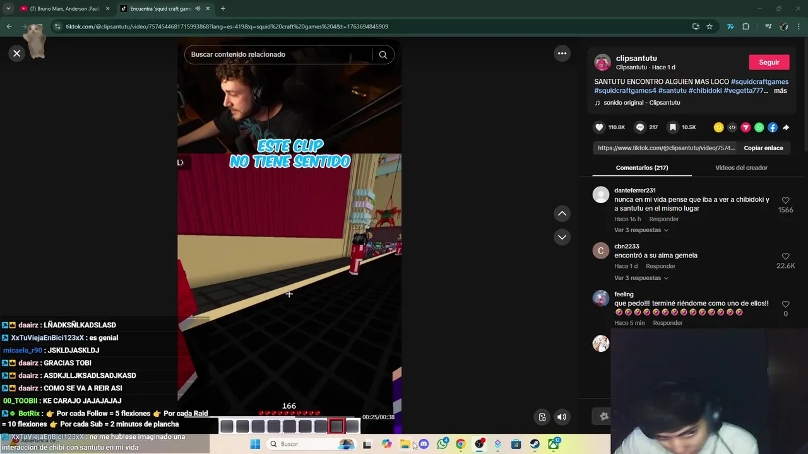Open more share options arrow

tap(786, 127)
